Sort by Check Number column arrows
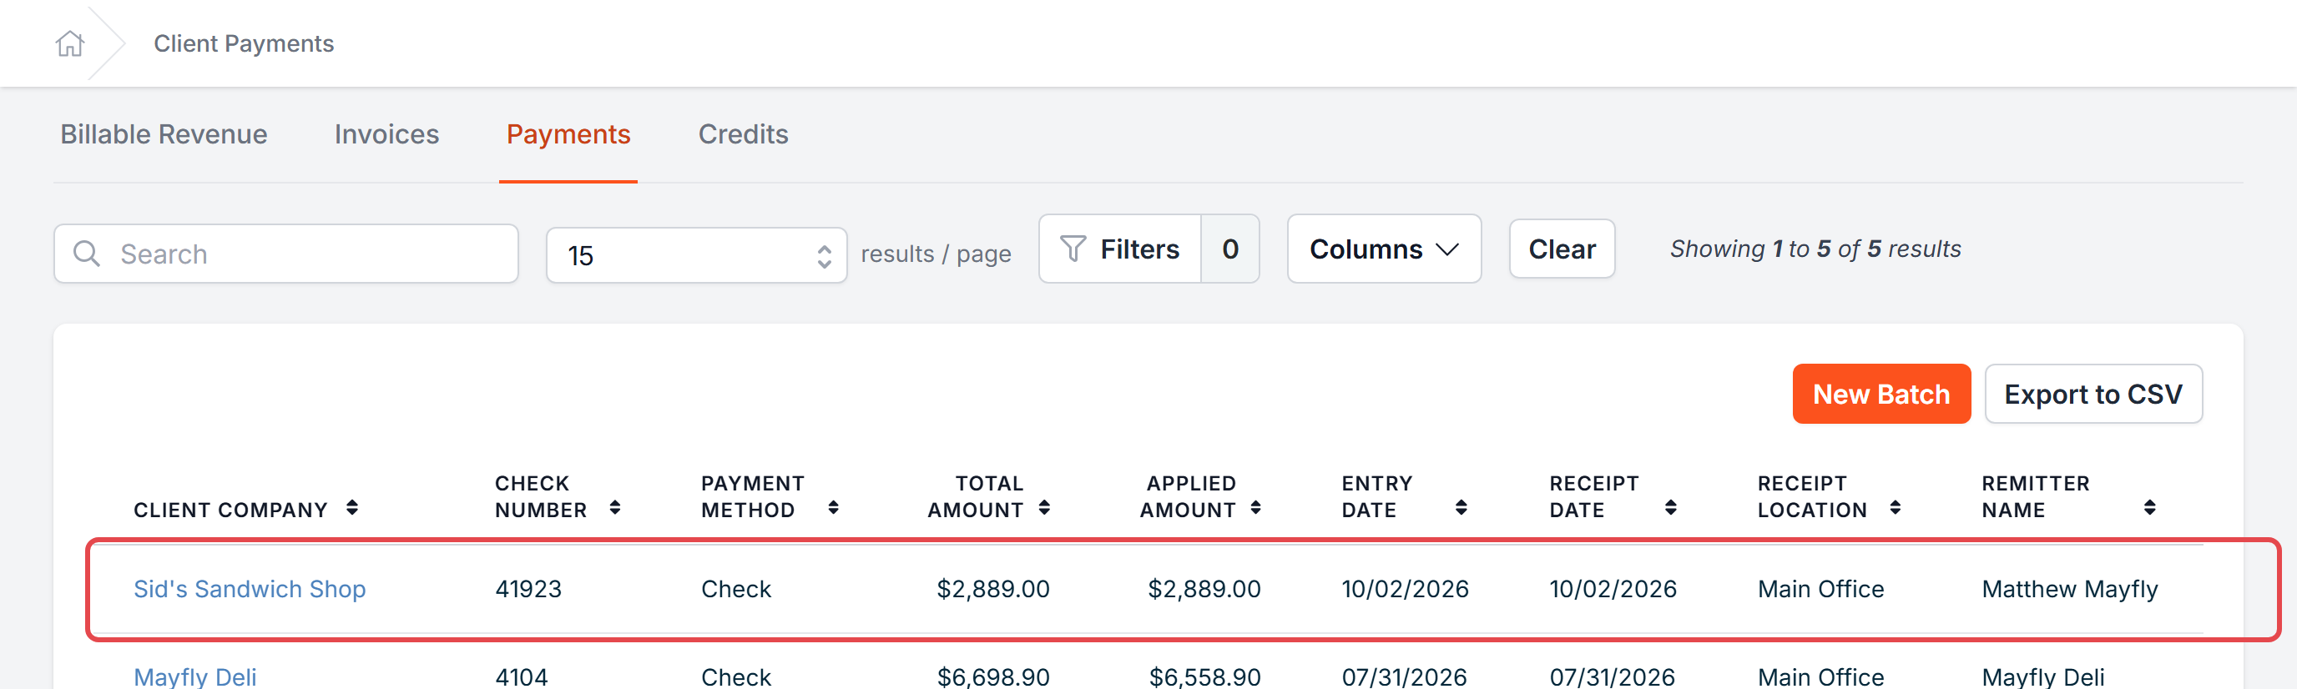The width and height of the screenshot is (2297, 689). [x=615, y=508]
